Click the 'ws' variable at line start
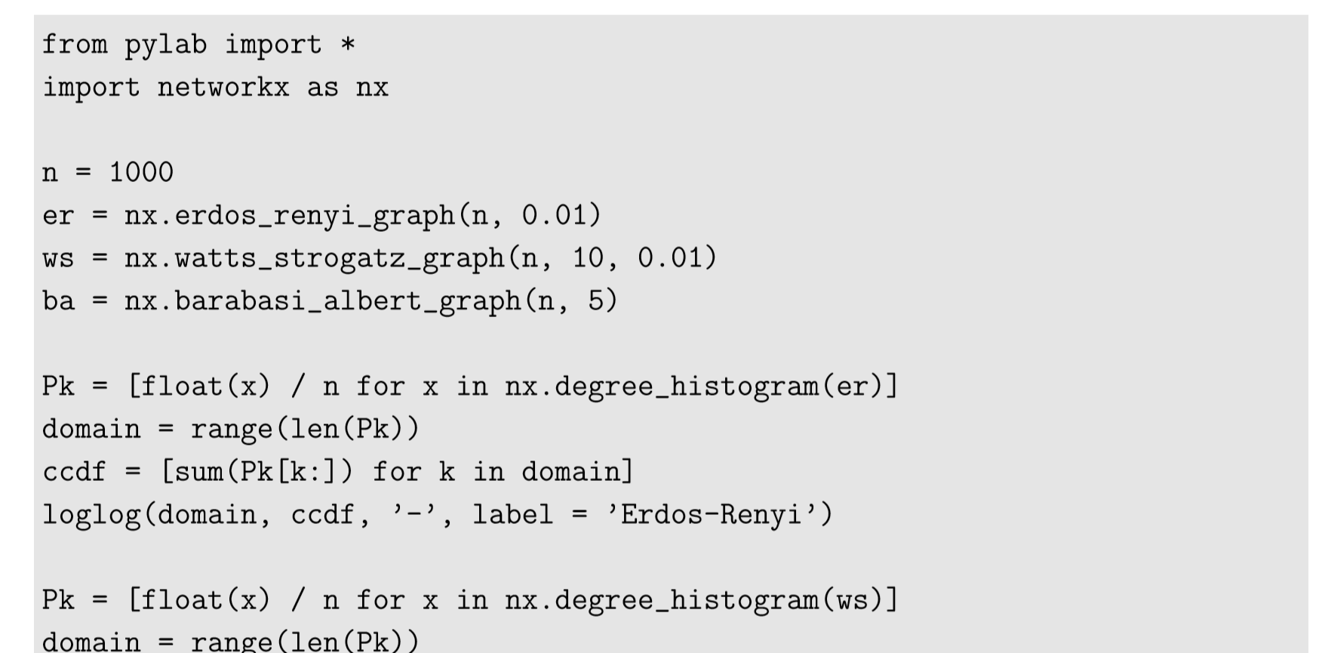The image size is (1331, 653). pos(58,258)
